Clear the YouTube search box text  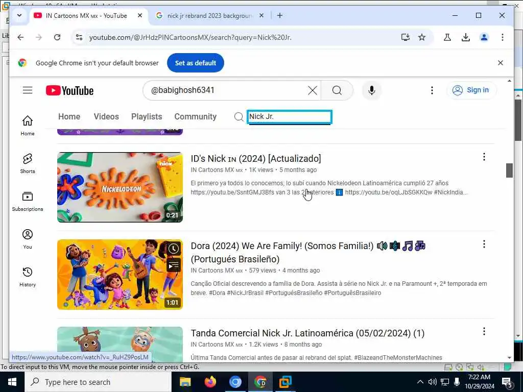point(312,90)
